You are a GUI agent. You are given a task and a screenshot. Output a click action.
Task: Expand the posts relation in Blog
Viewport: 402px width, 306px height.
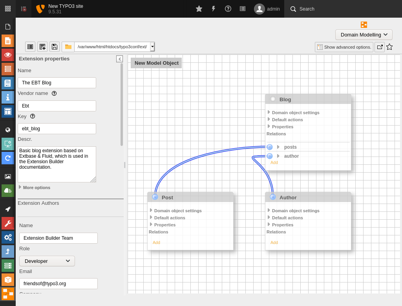coord(278,147)
